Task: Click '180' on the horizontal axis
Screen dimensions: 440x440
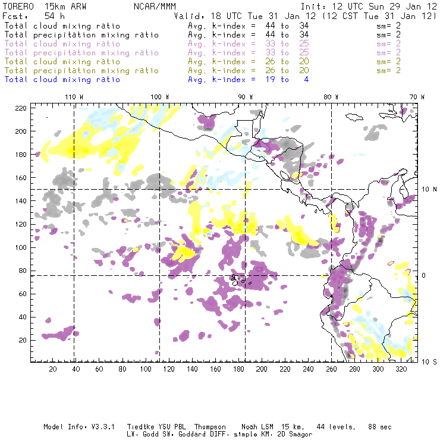Action: (238, 369)
